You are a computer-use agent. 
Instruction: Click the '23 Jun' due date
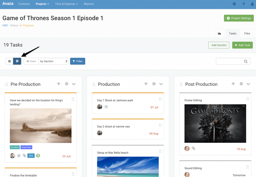66,156
